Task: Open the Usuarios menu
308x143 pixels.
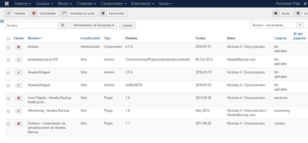Action: (45, 4)
